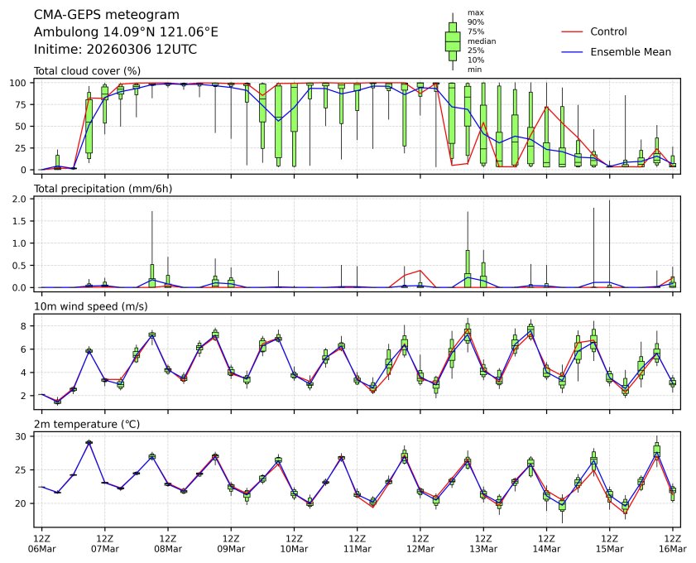This screenshot has height=563, width=696.
Task: Click the "max" label in the box plot legend
Action: pos(475,13)
